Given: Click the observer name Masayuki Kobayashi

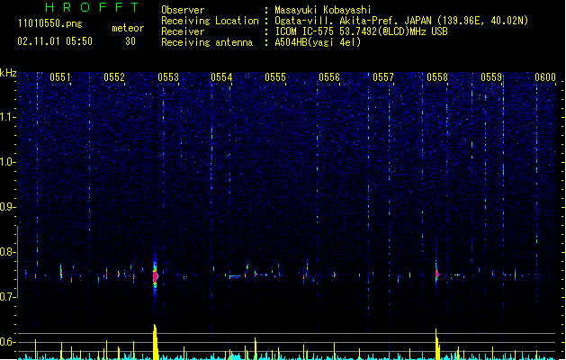Looking at the screenshot, I should 322,10.
